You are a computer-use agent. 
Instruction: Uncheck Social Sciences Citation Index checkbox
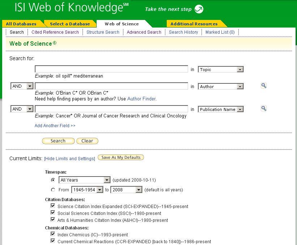click(x=53, y=212)
